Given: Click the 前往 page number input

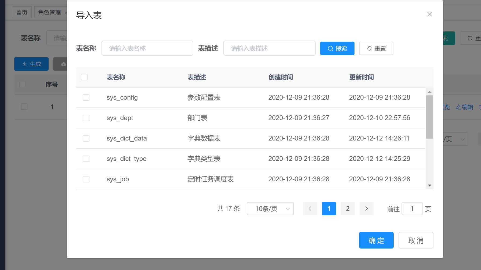Looking at the screenshot, I should [412, 209].
